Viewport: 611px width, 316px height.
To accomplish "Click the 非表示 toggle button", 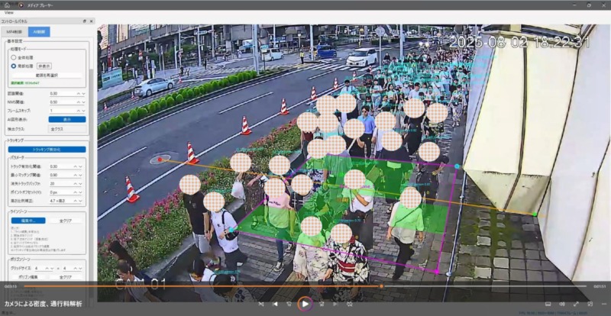I will (x=44, y=66).
